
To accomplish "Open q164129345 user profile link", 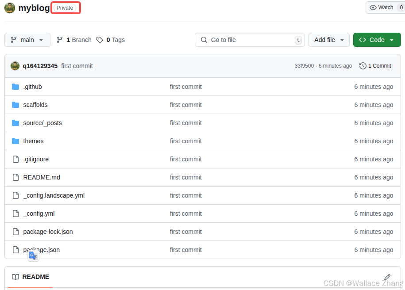I will (x=40, y=66).
